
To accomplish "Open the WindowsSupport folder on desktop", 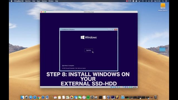I will pyautogui.click(x=162, y=51).
